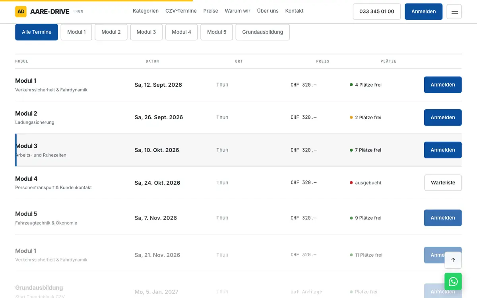Click the header Anmelden button
This screenshot has width=477, height=298.
[x=424, y=12]
